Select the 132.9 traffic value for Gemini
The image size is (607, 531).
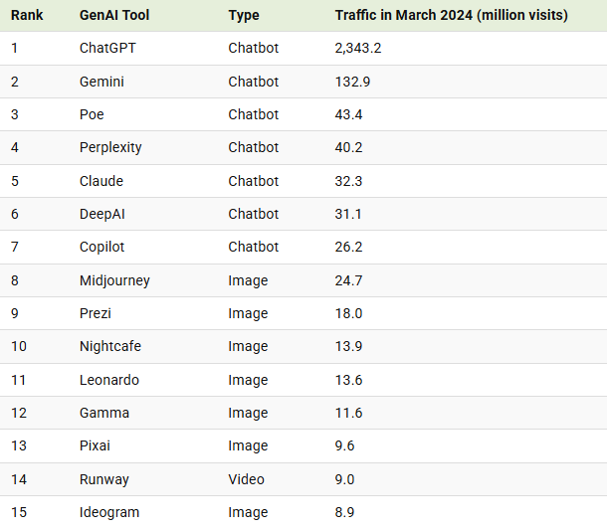click(x=352, y=82)
